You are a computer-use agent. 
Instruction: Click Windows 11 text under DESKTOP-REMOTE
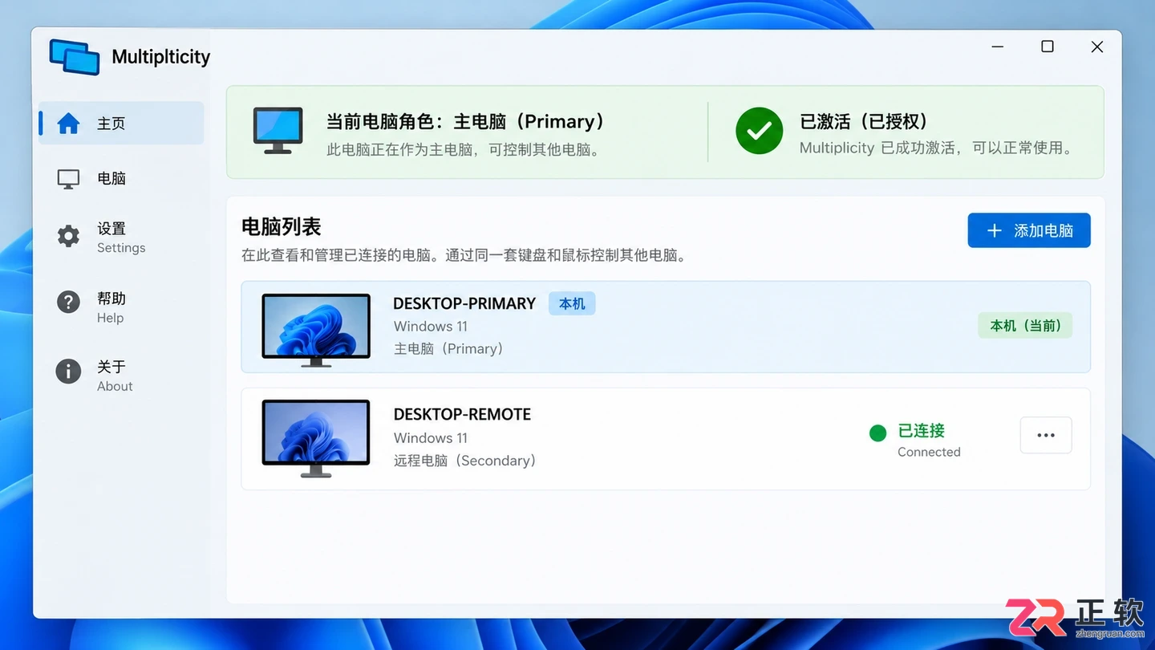pos(430,438)
